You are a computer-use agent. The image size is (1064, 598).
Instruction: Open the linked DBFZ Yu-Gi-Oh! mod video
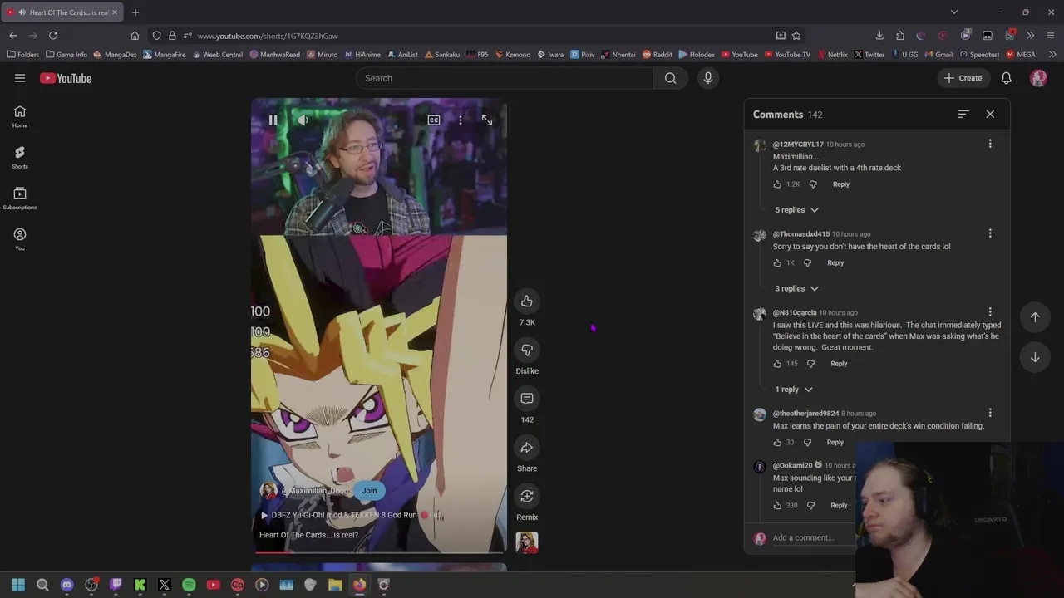coord(352,515)
